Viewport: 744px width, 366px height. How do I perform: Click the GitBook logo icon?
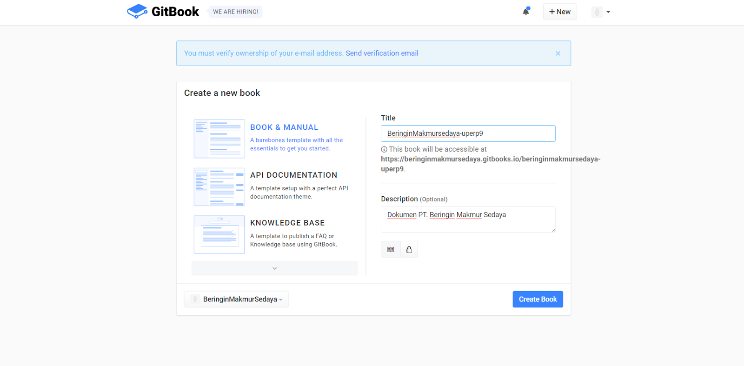(137, 12)
